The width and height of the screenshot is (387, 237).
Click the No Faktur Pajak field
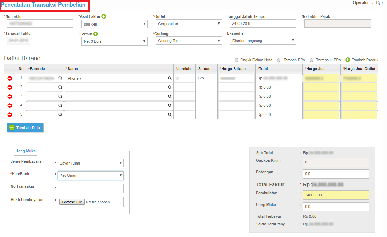pos(338,23)
